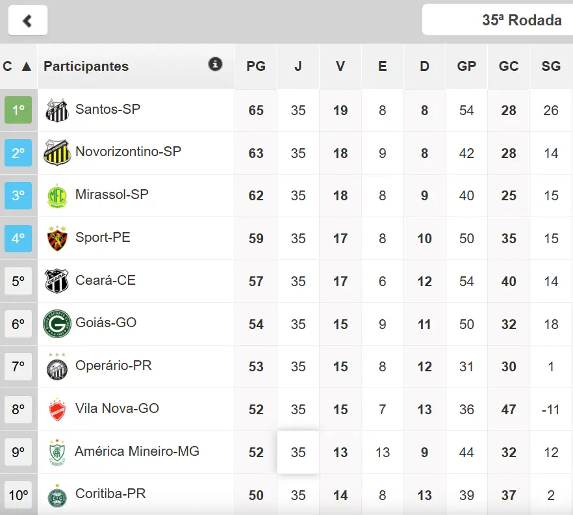Click the Mirassol-SP team crest
573x515 pixels.
pyautogui.click(x=57, y=196)
